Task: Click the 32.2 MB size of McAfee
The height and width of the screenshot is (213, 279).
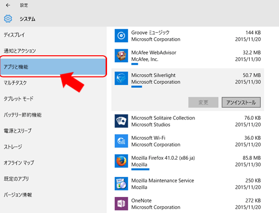Action: pos(252,53)
